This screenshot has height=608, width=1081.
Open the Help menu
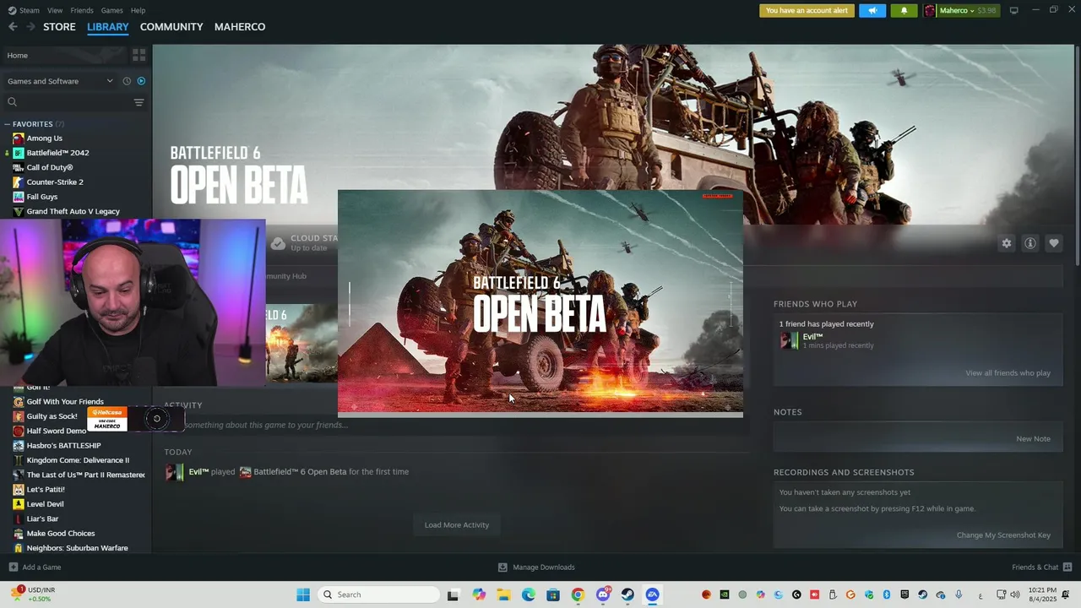tap(139, 10)
